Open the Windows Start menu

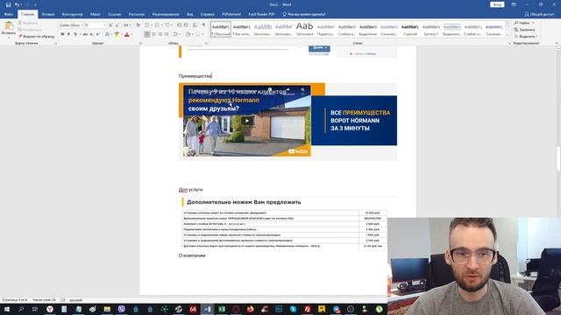(x=7, y=309)
